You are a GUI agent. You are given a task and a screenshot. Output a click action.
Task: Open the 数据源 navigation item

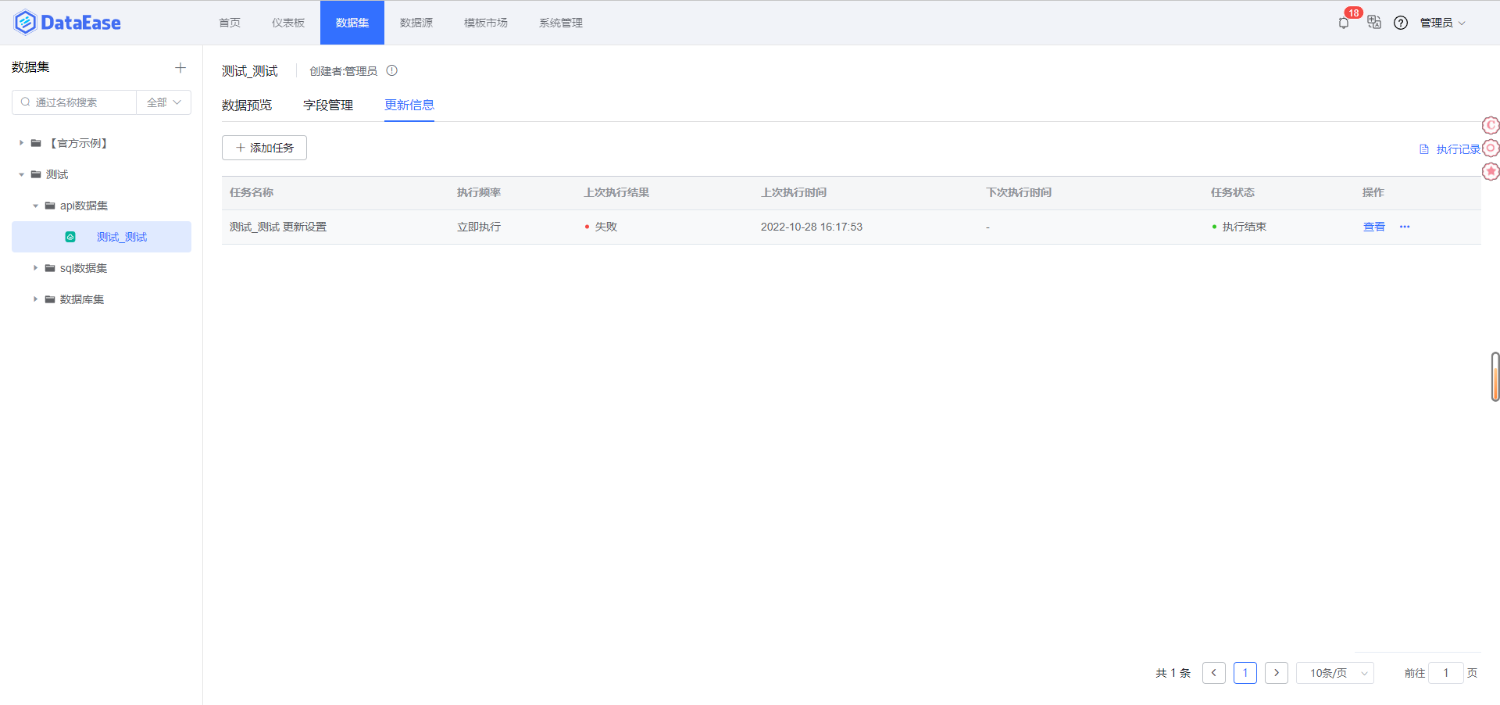(x=416, y=23)
